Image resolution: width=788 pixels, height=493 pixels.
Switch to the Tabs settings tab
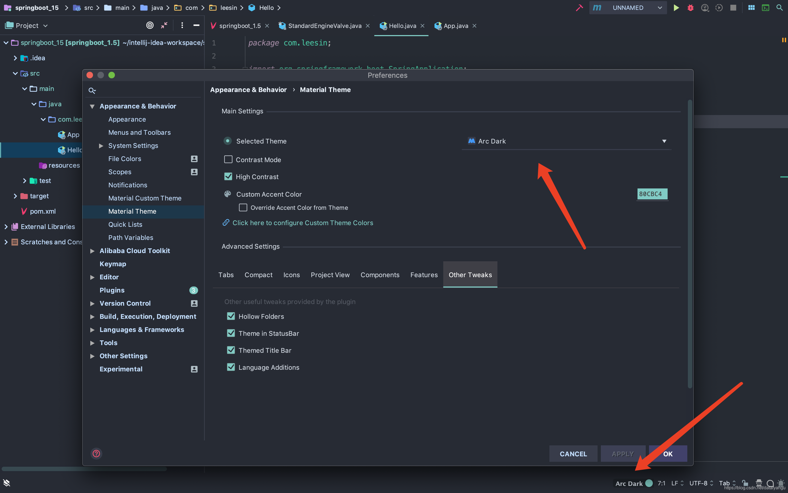tap(226, 275)
